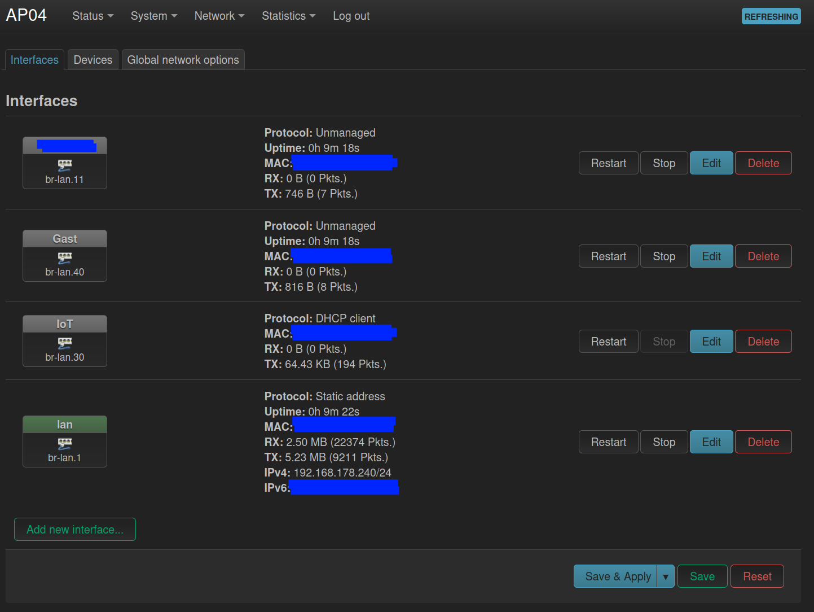814x612 pixels.
Task: Stop the br-lan.11 interface
Action: [664, 163]
